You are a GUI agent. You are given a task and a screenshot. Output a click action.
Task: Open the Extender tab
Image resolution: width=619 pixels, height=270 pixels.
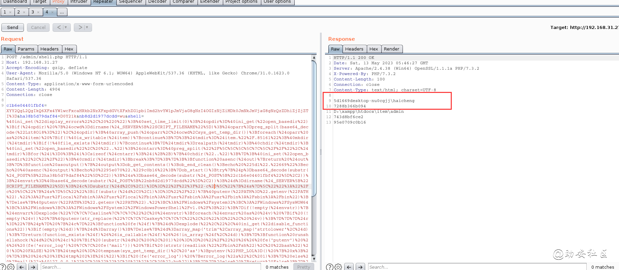[210, 2]
